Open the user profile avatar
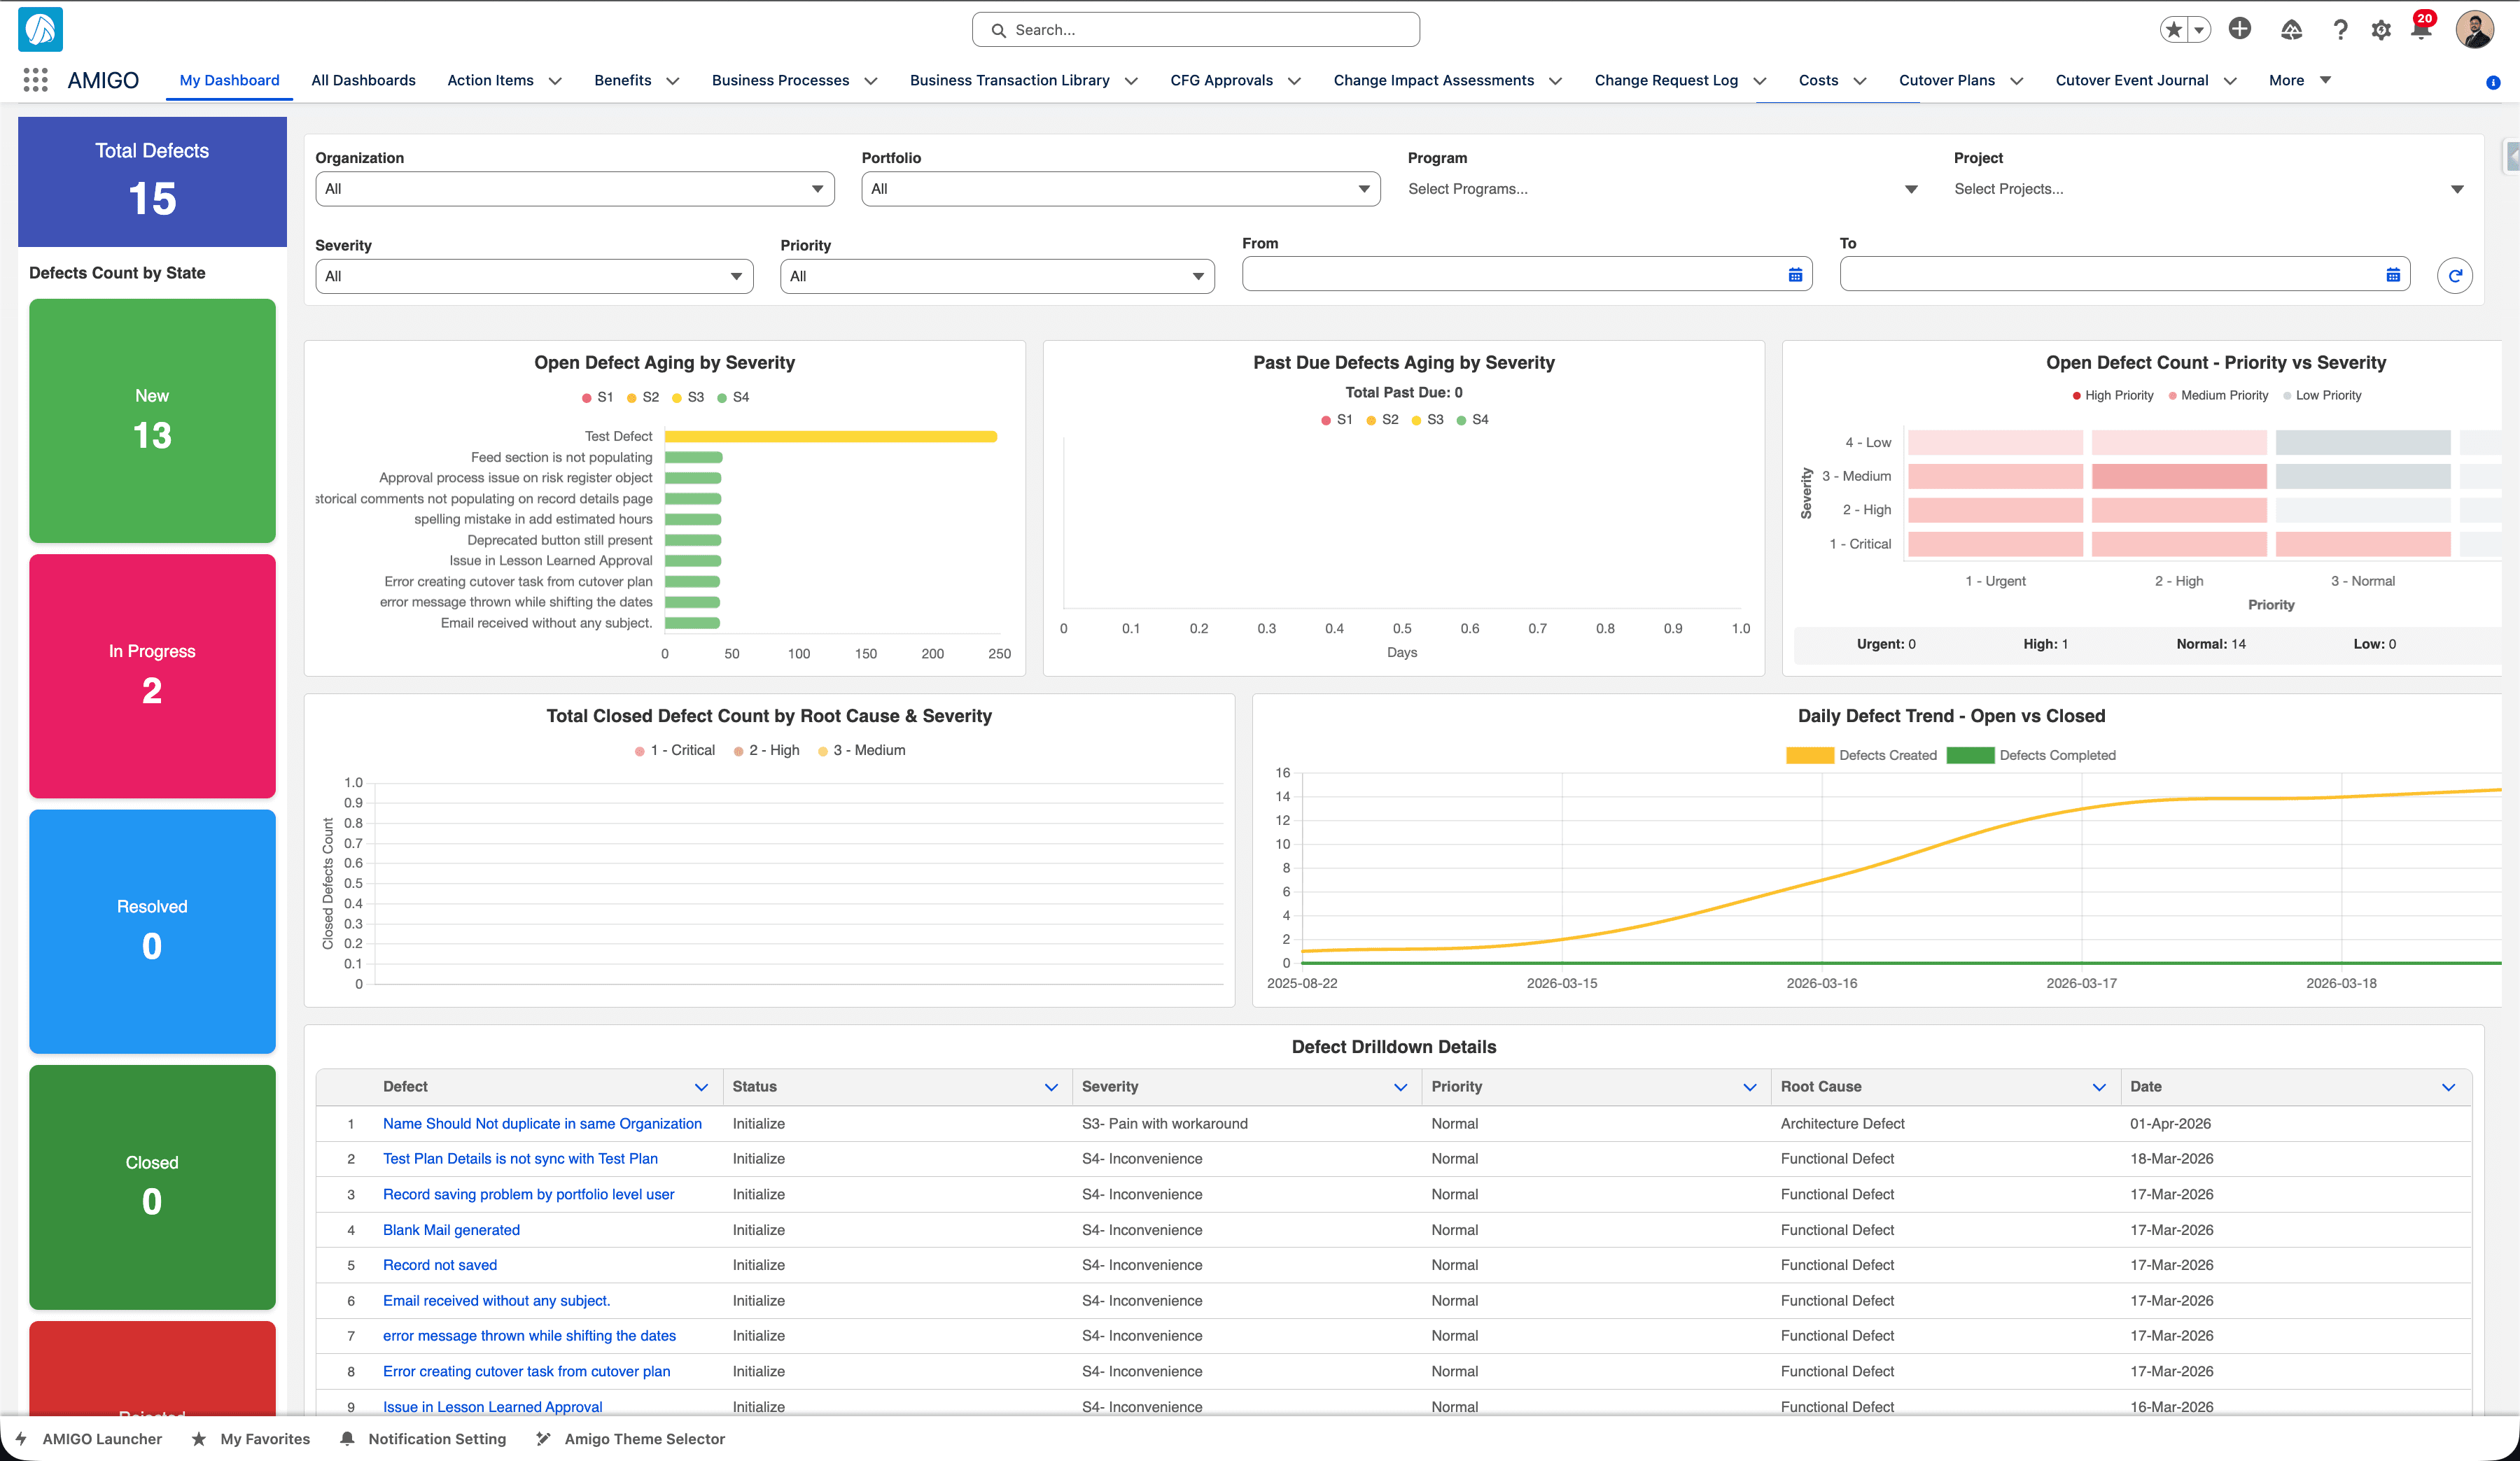The height and width of the screenshot is (1461, 2520). click(x=2474, y=30)
